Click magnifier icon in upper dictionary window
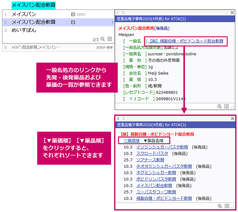This screenshot has width=238, height=212. 219,106
